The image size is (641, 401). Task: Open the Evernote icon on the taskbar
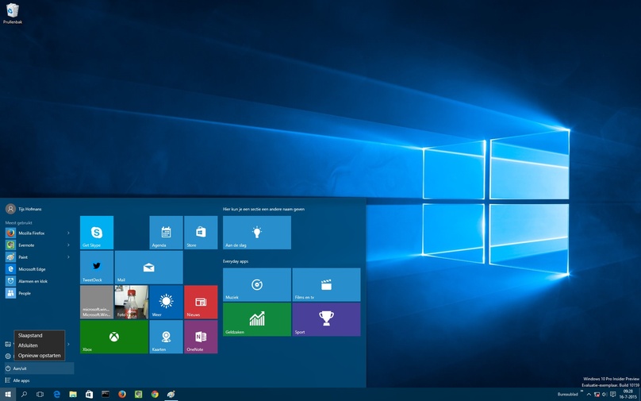click(x=139, y=395)
